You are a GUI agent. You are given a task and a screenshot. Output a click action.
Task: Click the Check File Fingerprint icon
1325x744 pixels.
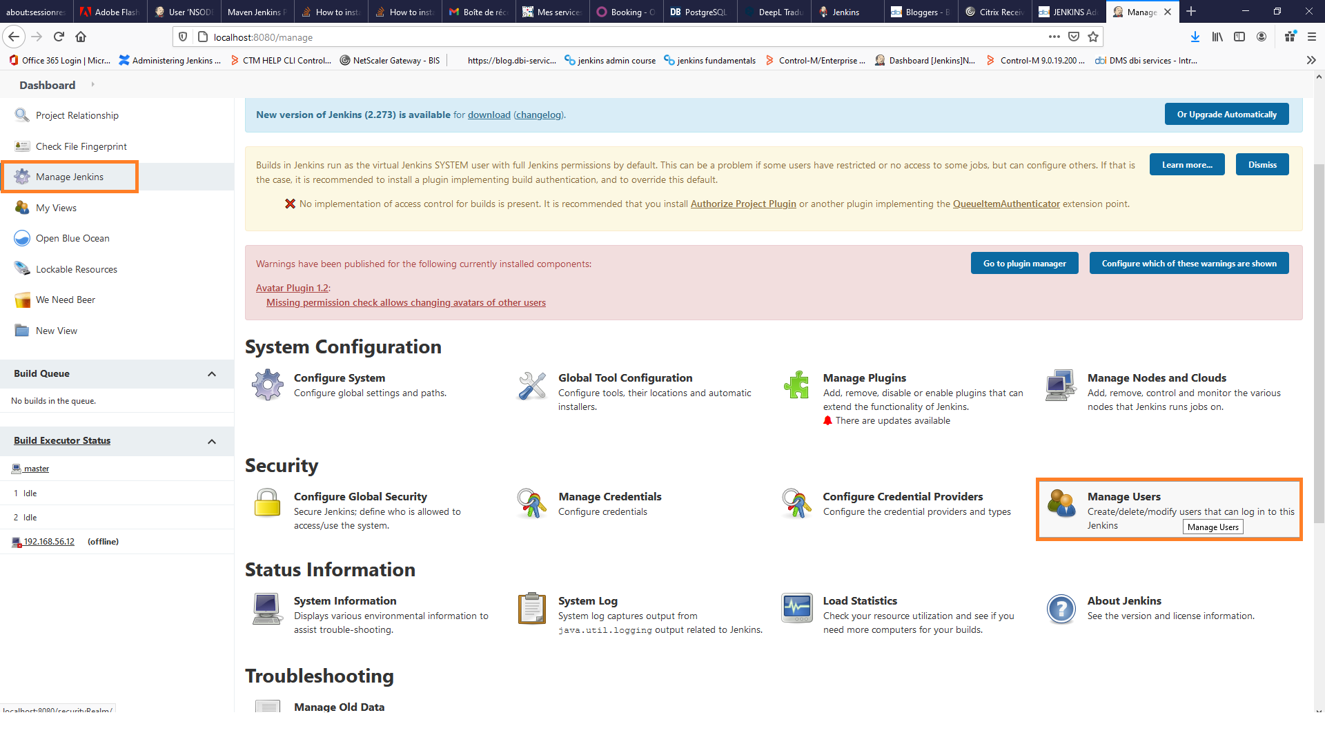click(22, 146)
